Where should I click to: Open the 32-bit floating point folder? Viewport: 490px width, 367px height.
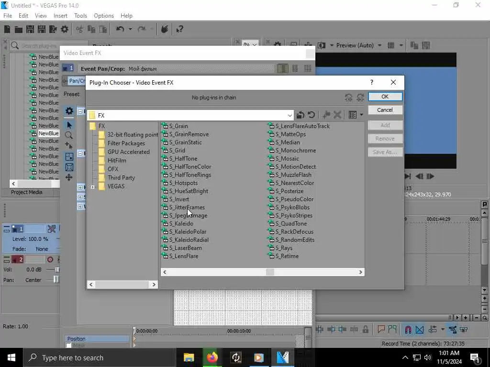point(128,134)
